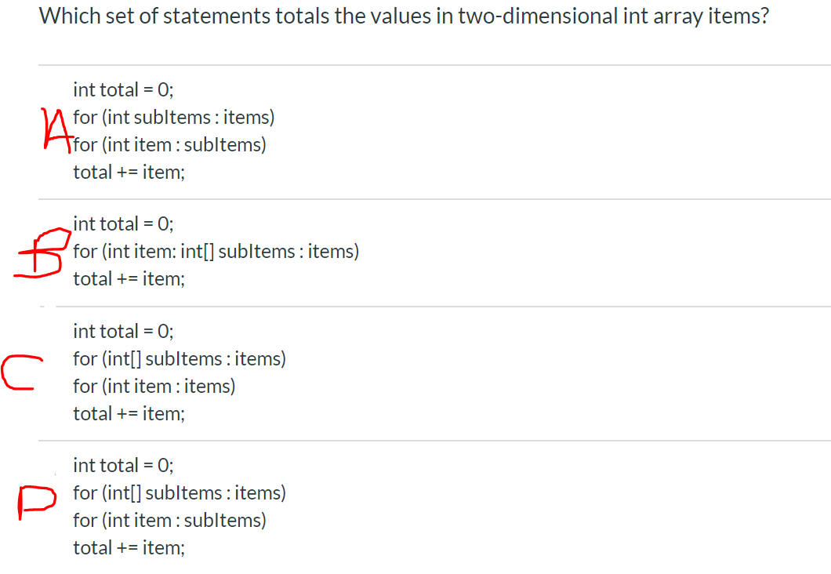
Task: Select "int total = 0;" in option C
Action: (123, 331)
